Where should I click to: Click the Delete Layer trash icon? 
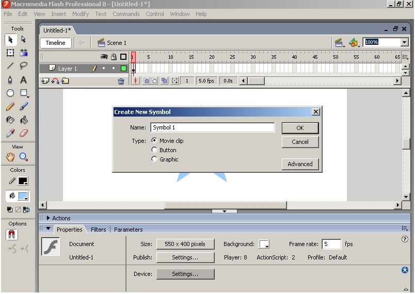(121, 81)
